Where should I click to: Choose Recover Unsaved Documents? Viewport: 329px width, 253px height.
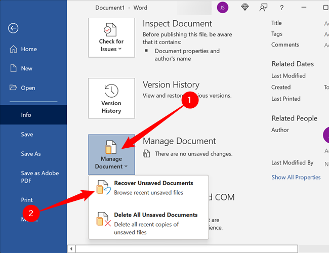148,188
